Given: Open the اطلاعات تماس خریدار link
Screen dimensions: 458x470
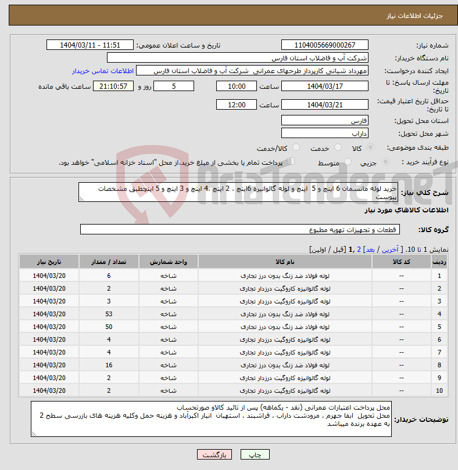Looking at the screenshot, I should pyautogui.click(x=102, y=71).
